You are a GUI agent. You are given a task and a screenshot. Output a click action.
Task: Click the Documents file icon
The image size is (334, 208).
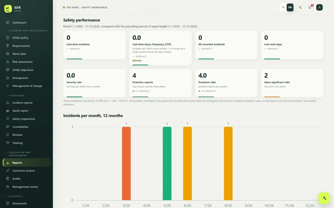click(8, 203)
